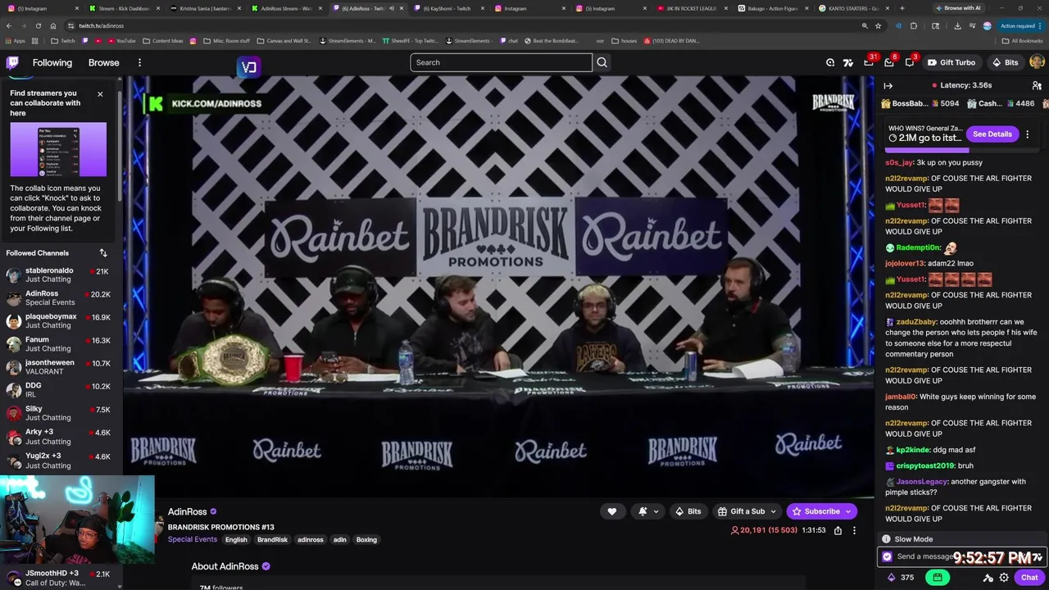Open the Twitch home logo
Image resolution: width=1049 pixels, height=590 pixels.
click(12, 62)
